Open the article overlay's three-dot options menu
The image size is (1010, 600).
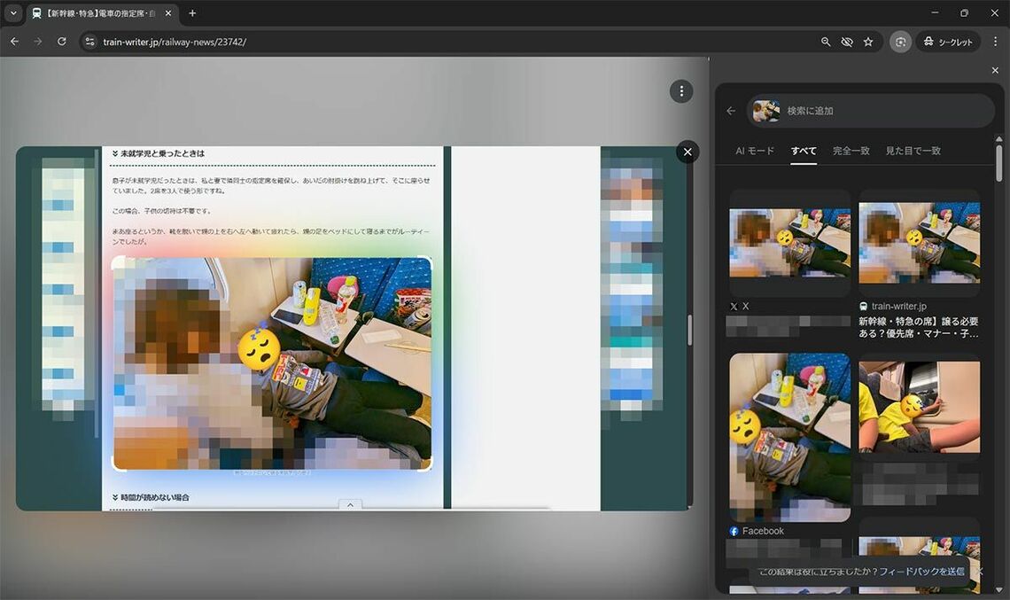point(680,90)
